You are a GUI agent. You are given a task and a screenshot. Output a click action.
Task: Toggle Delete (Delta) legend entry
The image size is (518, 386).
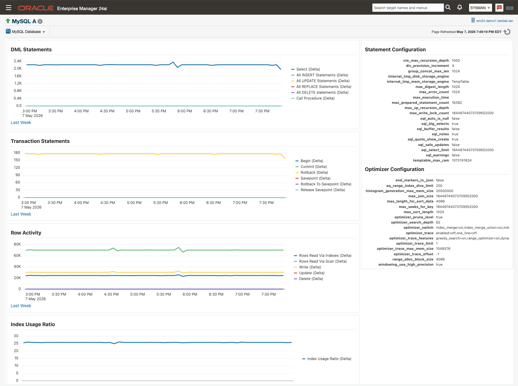(308, 279)
